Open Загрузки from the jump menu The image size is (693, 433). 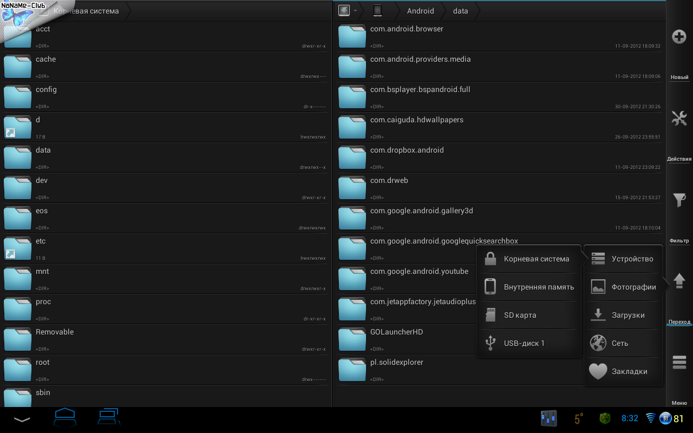(x=624, y=315)
